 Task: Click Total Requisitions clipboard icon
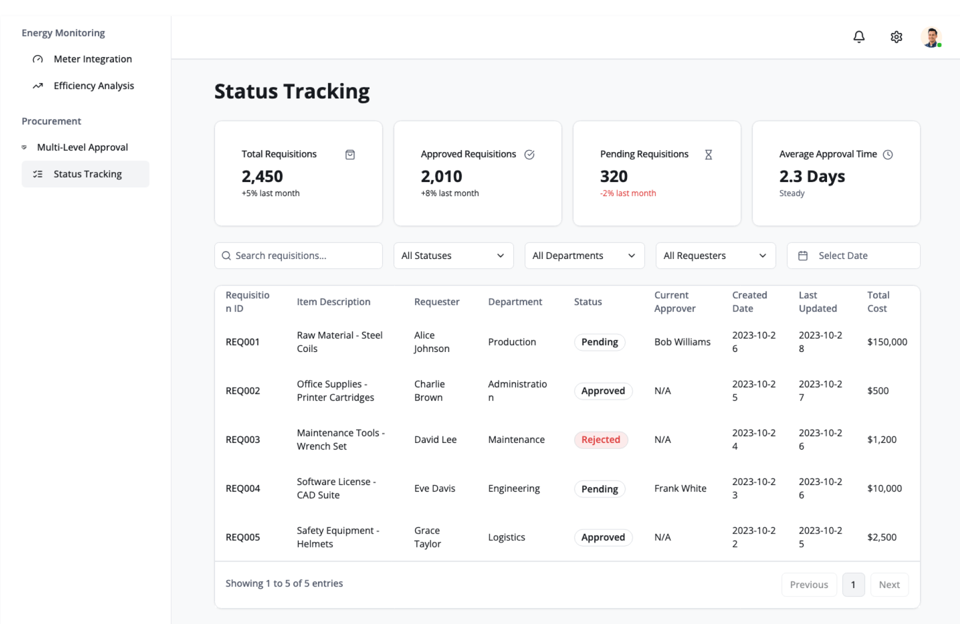350,154
